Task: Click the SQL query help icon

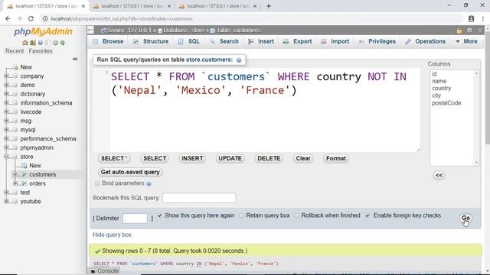Action: (x=239, y=60)
